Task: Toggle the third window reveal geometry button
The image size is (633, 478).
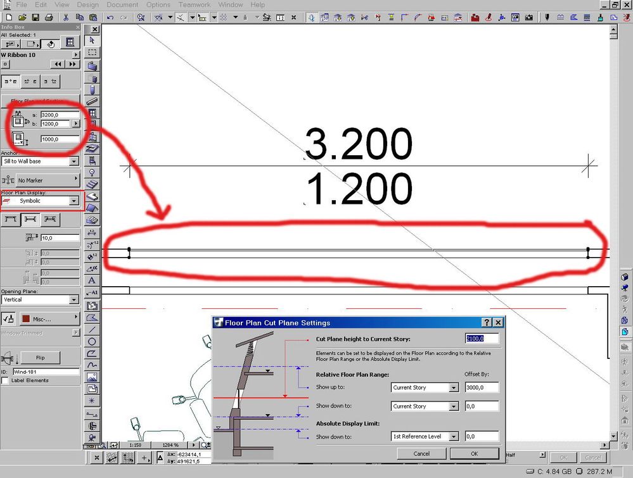Action: tap(50, 219)
